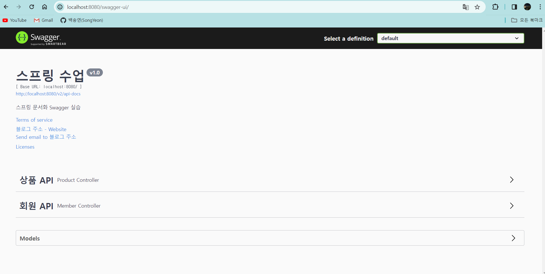Open the 블로그 주소 - Website link
The image size is (545, 274).
[x=41, y=129]
